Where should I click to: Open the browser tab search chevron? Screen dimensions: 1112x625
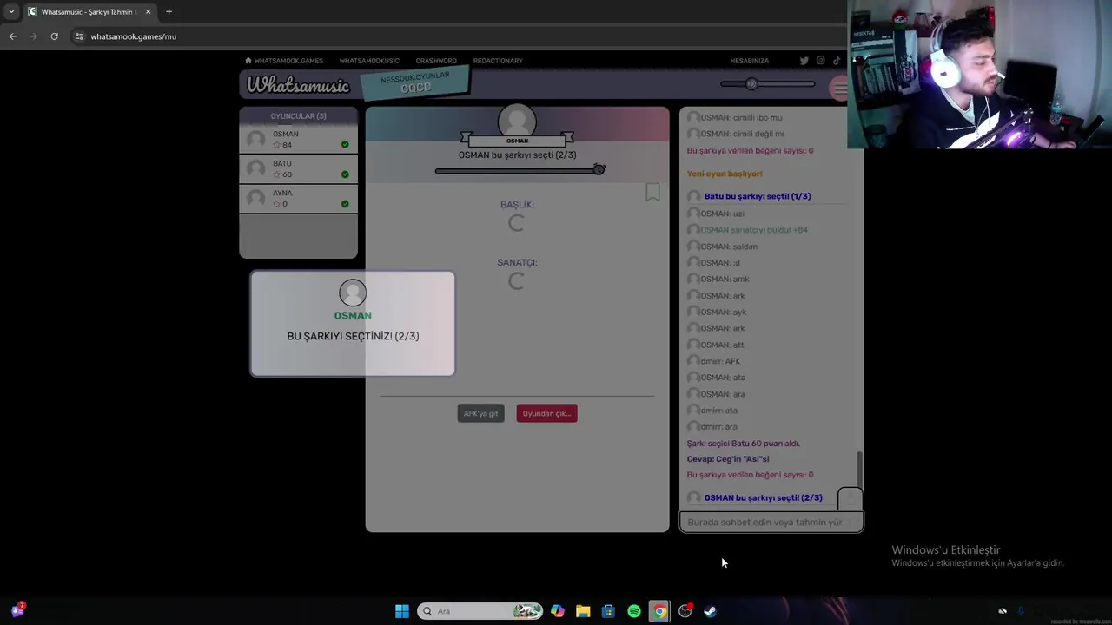10,12
